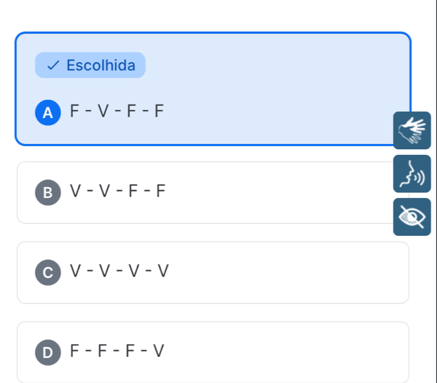The width and height of the screenshot is (437, 383).
Task: Click the Escolhida label badge
Action: pyautogui.click(x=90, y=65)
